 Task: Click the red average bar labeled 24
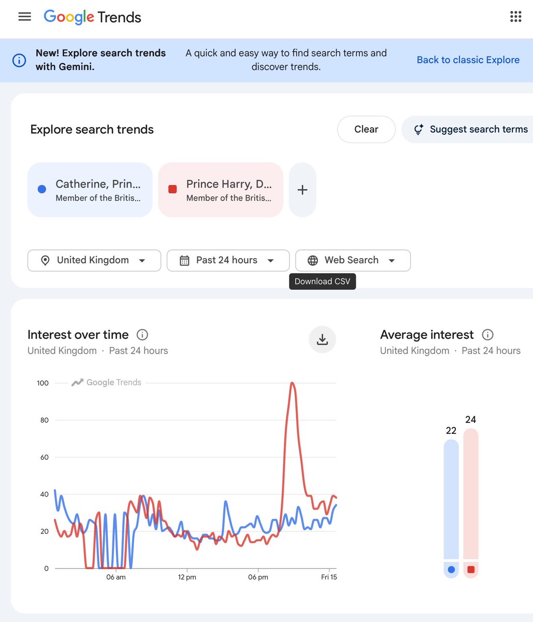470,493
